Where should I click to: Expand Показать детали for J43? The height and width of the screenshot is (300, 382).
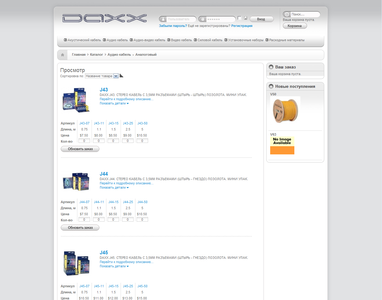(114, 104)
